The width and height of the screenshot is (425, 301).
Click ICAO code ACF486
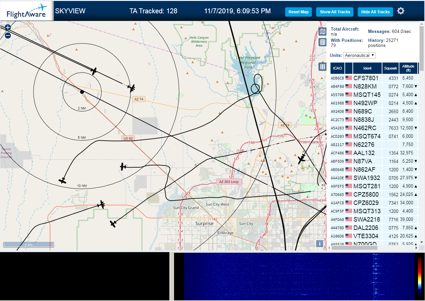pos(337,153)
